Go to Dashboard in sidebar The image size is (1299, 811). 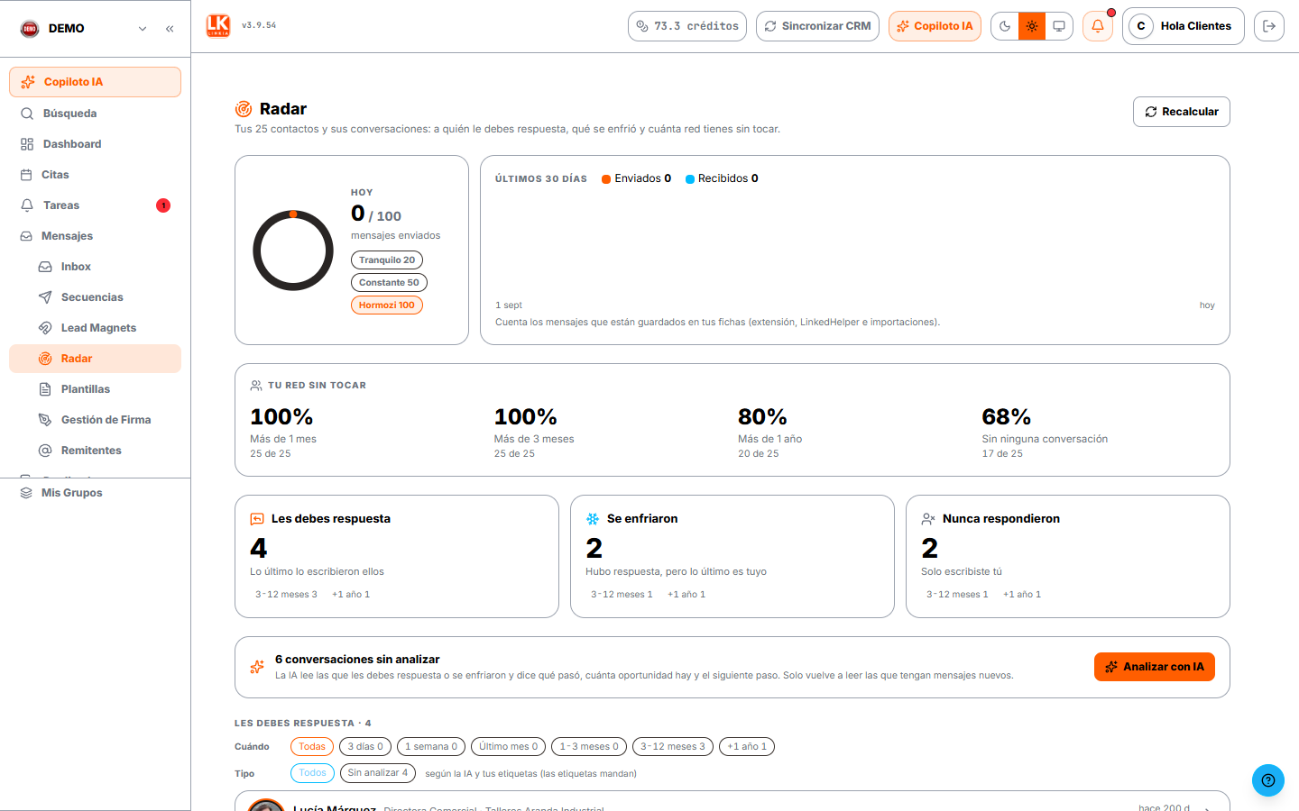(x=95, y=144)
